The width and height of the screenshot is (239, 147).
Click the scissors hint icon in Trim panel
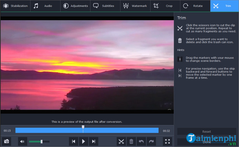180,28
